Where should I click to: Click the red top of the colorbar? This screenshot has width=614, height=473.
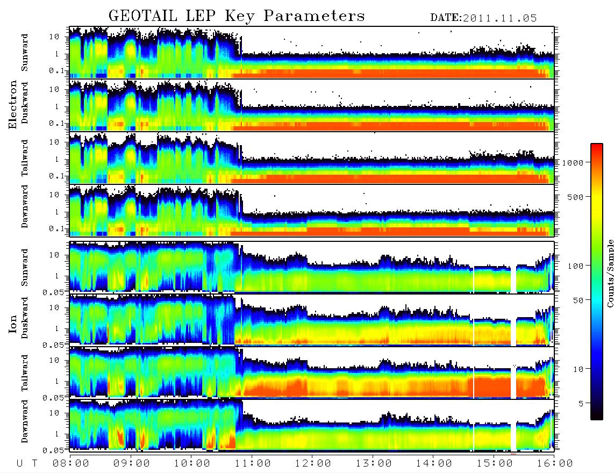click(597, 148)
